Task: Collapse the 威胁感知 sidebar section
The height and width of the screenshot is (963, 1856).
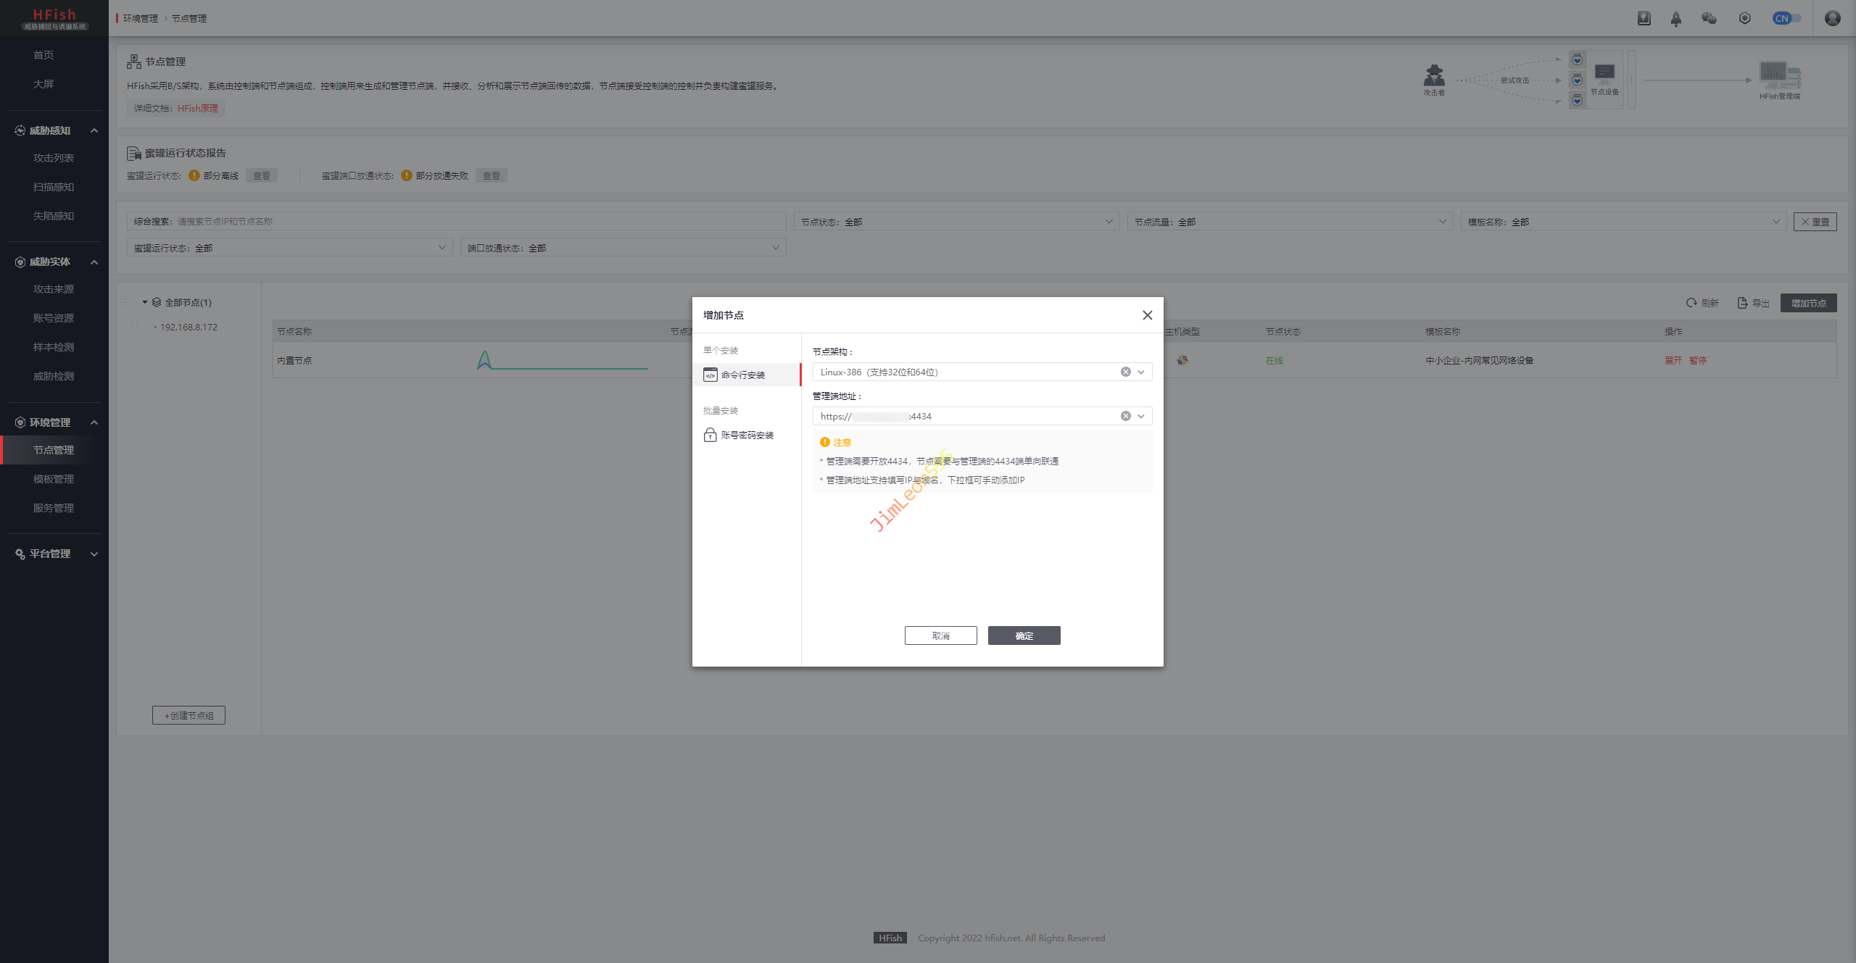Action: 94,130
